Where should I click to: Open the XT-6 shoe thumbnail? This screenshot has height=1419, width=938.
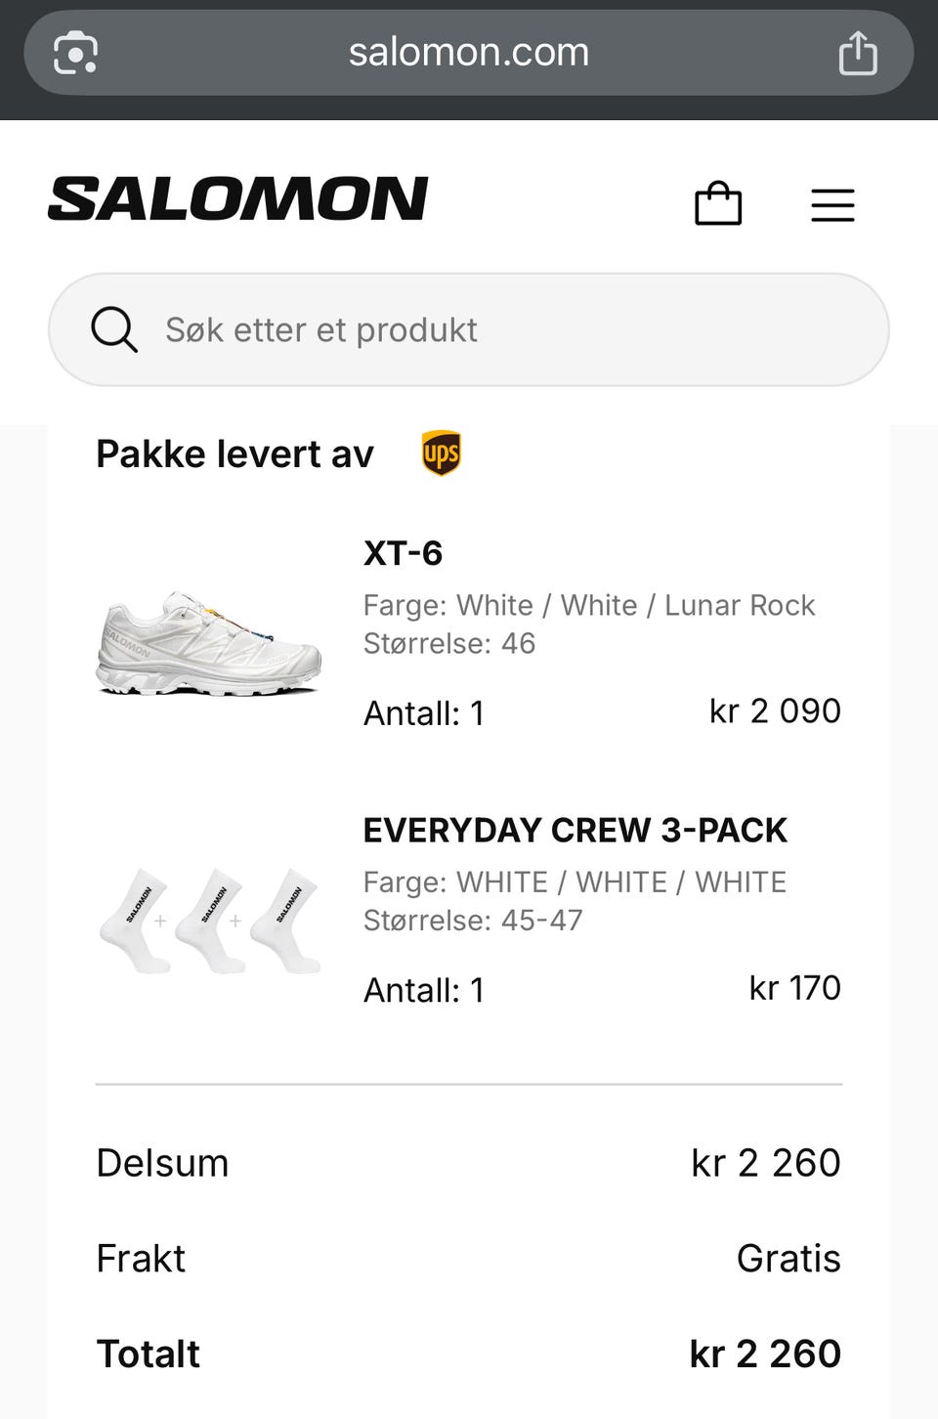[209, 642]
